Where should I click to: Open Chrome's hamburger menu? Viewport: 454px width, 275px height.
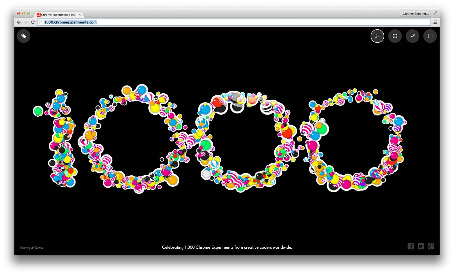435,22
